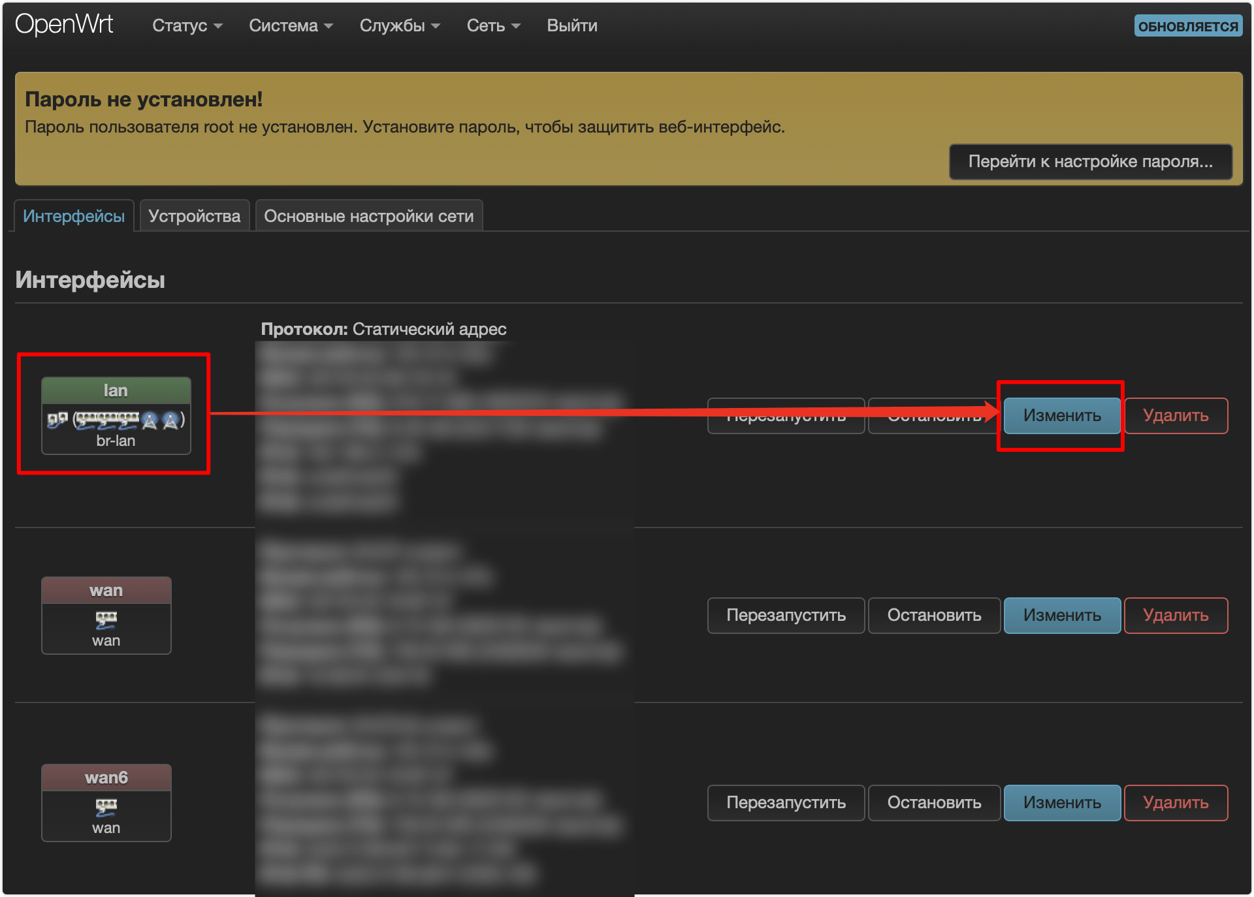Click the wan interface red header

pos(106,590)
